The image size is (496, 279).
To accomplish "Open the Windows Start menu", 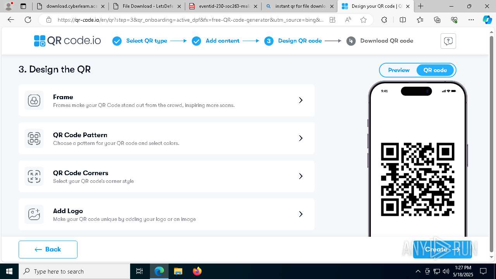I will pyautogui.click(x=9, y=271).
